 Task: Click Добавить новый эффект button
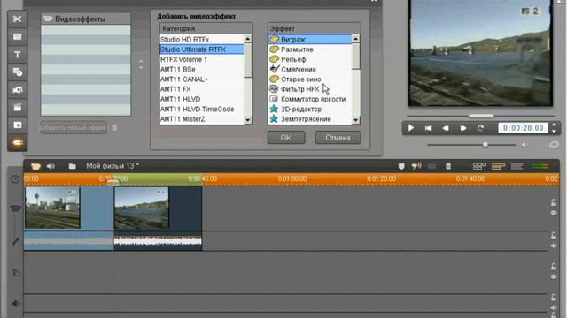click(x=74, y=127)
